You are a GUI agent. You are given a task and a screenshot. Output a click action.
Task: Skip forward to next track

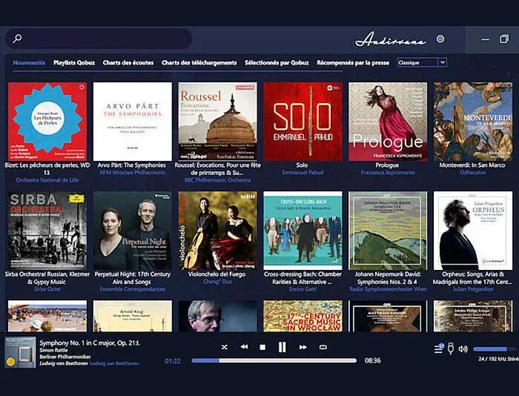point(303,347)
